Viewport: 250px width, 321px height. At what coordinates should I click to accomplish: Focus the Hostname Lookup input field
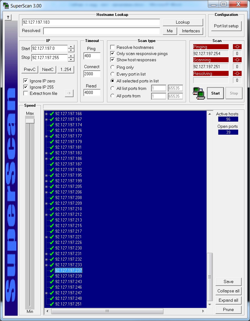tap(91, 22)
